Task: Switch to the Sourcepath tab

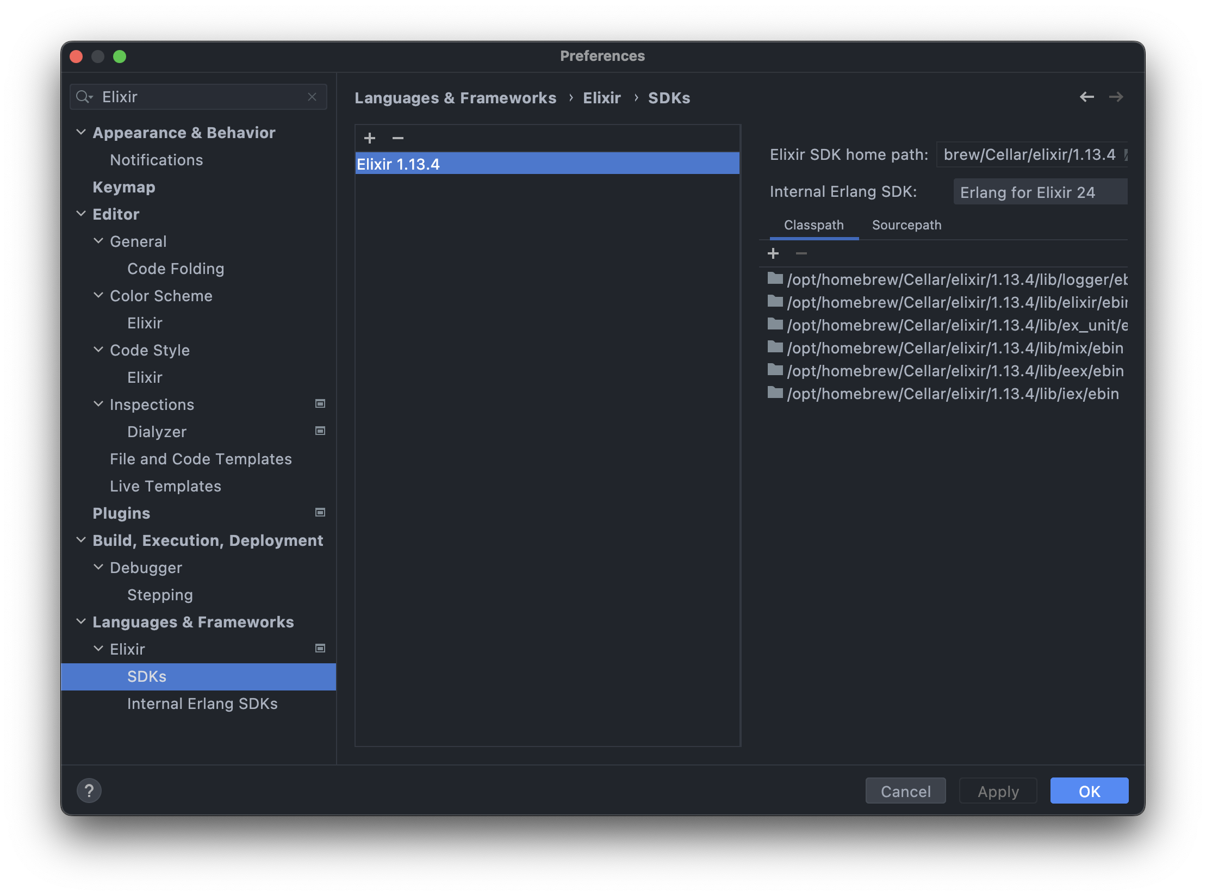Action: (906, 225)
